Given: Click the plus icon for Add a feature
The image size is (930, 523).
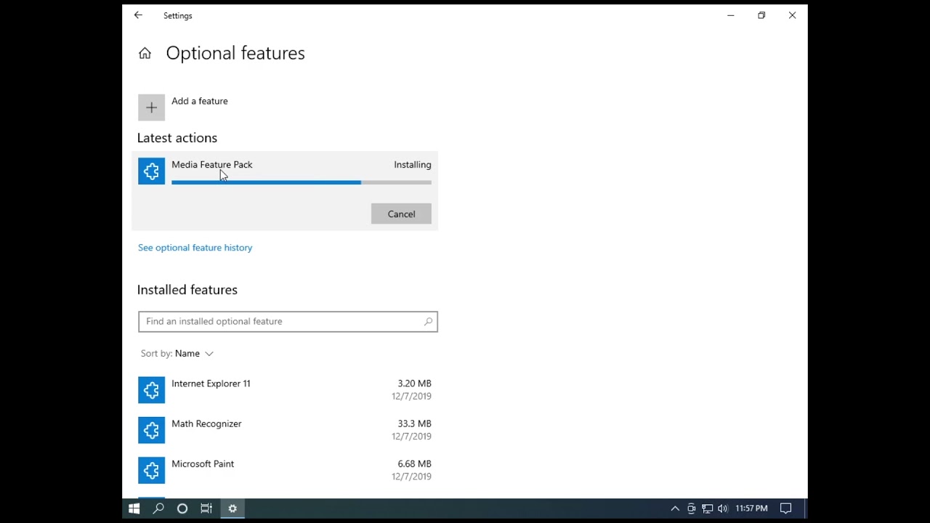Looking at the screenshot, I should click(151, 108).
